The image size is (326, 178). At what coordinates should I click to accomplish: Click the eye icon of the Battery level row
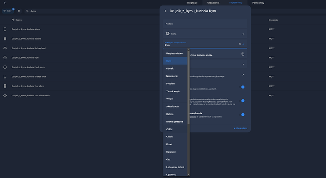point(5,48)
